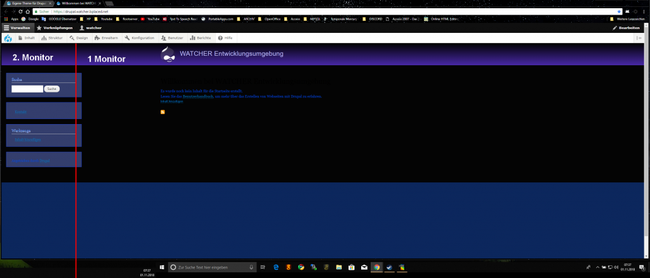Open Konfiguration in the admin toolbar
The height and width of the screenshot is (278, 650).
(x=139, y=38)
